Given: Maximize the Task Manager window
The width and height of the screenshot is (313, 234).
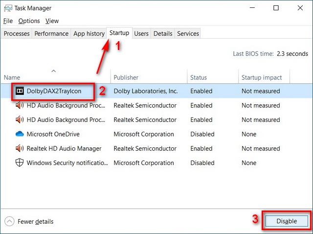Looking at the screenshot, I should coord(276,8).
